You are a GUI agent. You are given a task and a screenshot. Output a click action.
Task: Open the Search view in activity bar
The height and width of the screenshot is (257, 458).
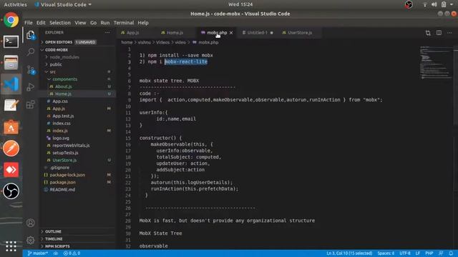pos(31,52)
